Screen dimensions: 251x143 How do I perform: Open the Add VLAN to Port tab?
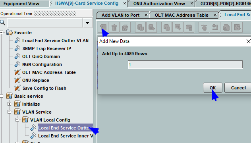tap(121, 15)
